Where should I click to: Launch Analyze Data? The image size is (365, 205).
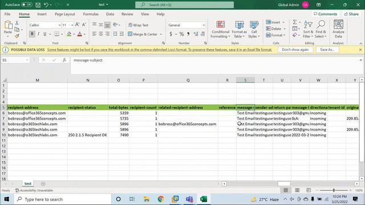tap(338, 29)
